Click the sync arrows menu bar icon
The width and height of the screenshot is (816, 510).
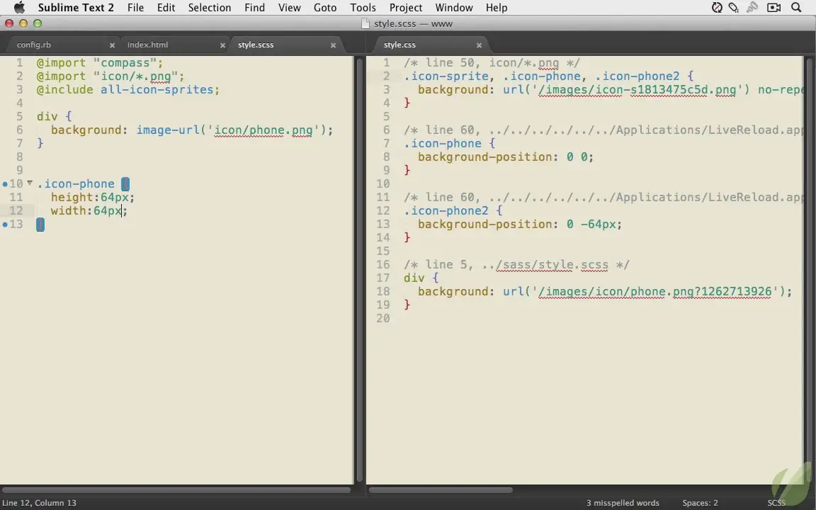tap(717, 7)
